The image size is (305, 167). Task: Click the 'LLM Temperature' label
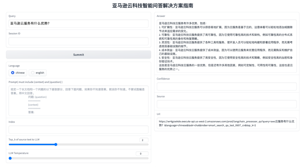coord(18,153)
